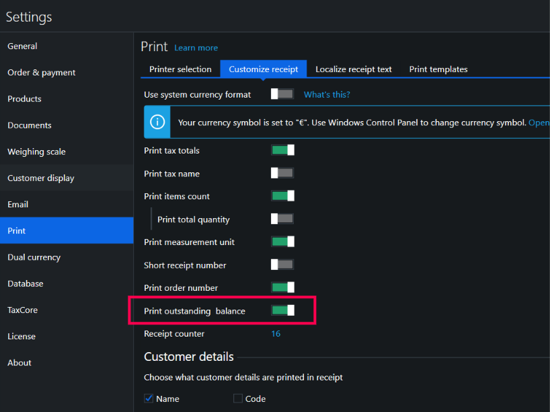Toggle Print measurement unit switch

282,242
